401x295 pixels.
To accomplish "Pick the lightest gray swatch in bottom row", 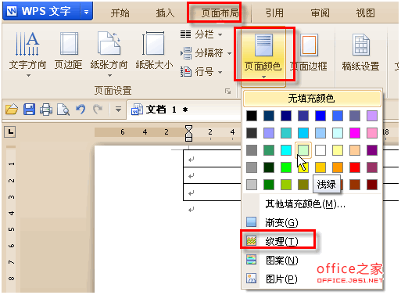I will coord(252,185).
